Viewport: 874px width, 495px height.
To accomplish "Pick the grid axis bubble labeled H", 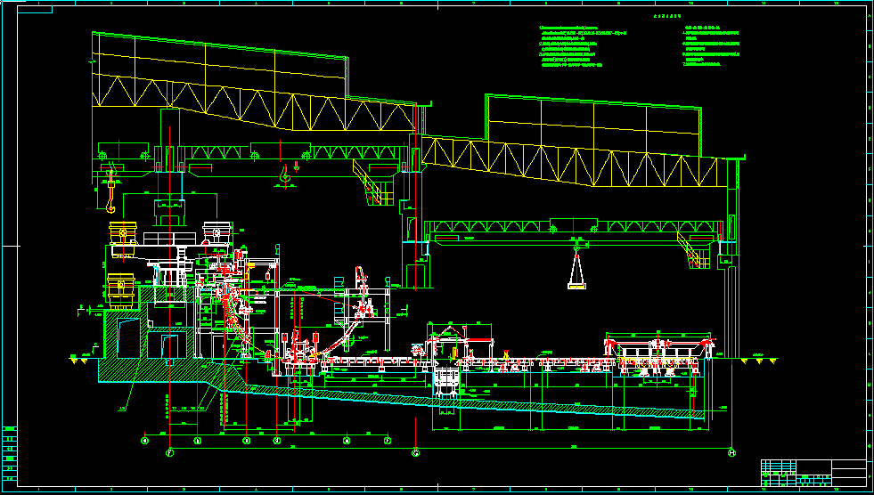I will [x=731, y=453].
